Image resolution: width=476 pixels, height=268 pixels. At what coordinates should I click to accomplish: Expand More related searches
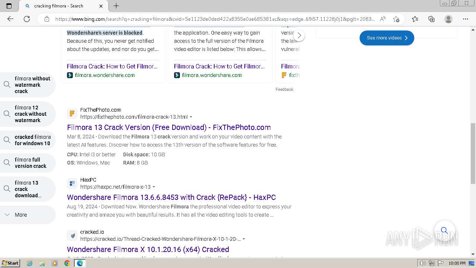(x=28, y=215)
